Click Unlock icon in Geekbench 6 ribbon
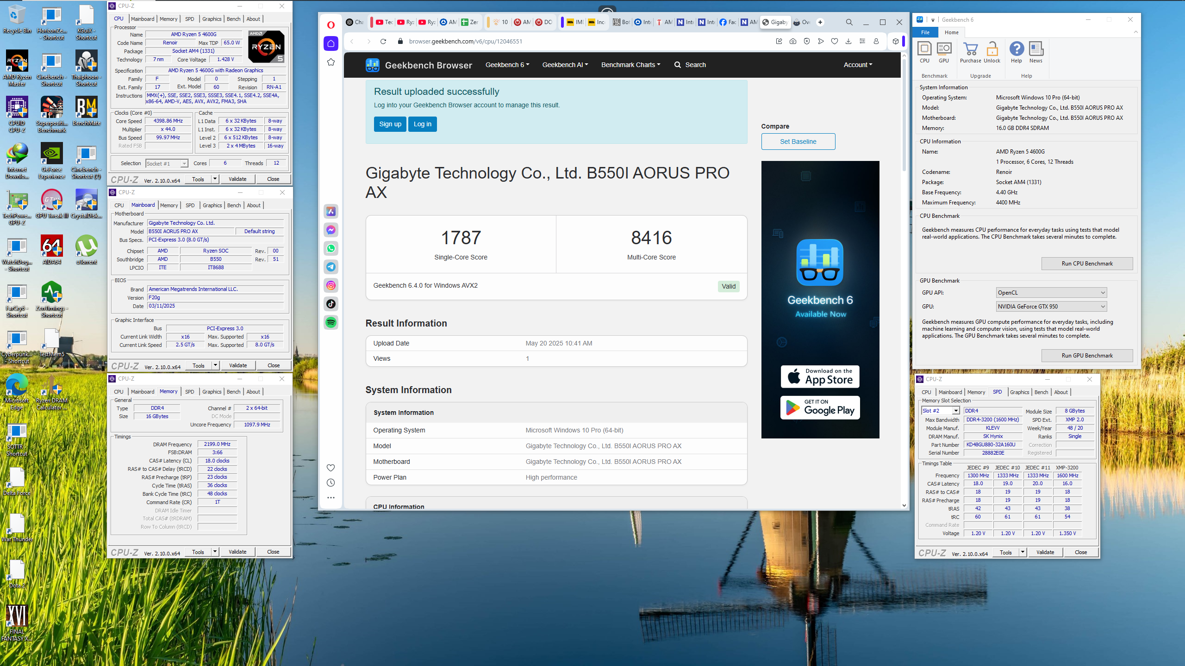 tap(992, 52)
